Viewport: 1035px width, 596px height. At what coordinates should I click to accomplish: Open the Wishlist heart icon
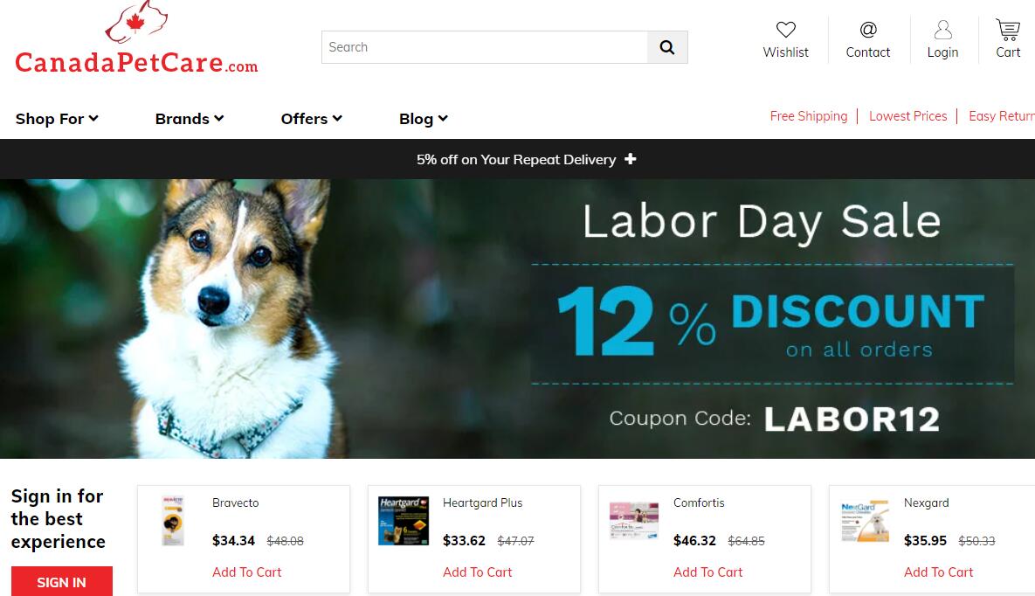coord(785,30)
